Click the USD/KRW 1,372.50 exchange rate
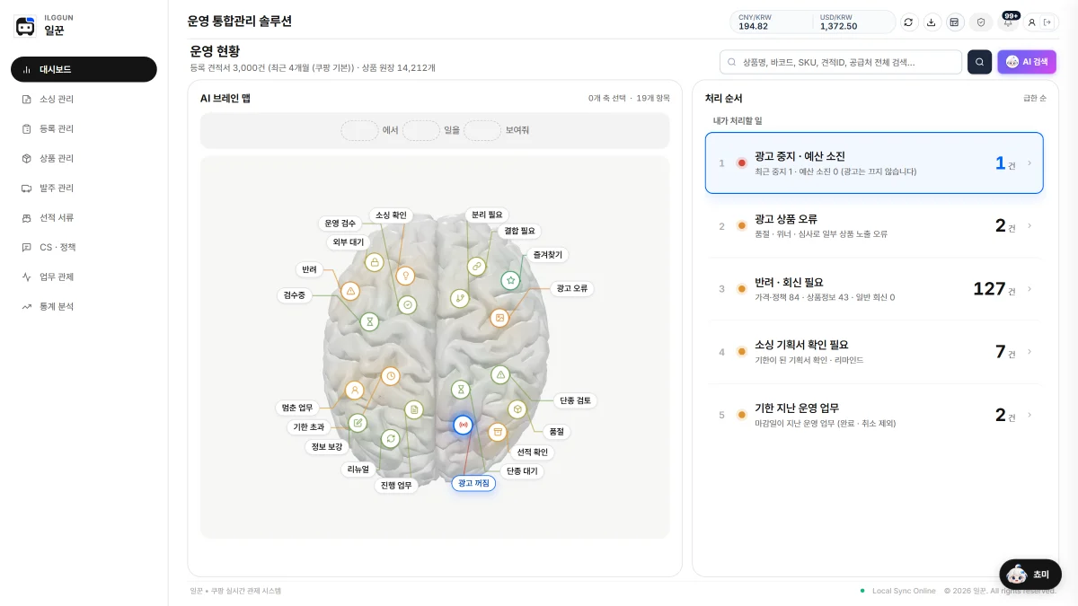Image resolution: width=1078 pixels, height=606 pixels. coord(838,22)
